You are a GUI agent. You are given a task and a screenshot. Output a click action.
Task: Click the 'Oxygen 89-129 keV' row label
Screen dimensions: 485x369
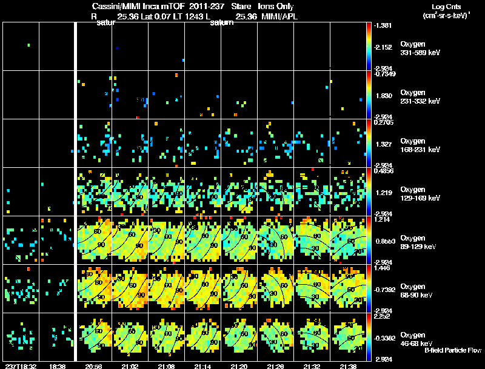click(418, 242)
